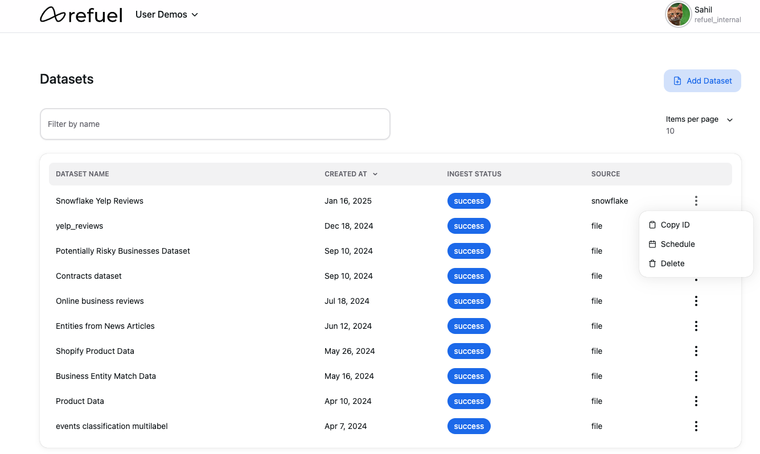760x454 pixels.
Task: Click the Add Dataset button
Action: click(702, 81)
